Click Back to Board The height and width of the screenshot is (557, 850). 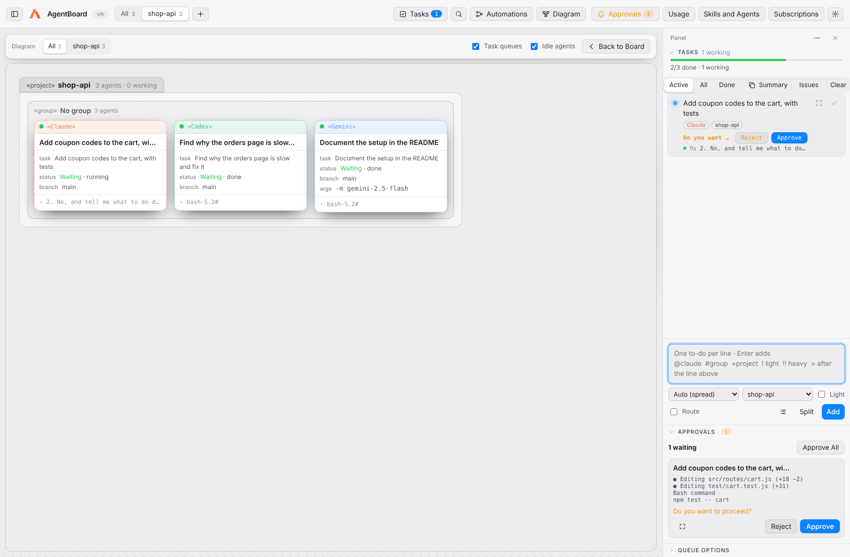click(x=616, y=46)
